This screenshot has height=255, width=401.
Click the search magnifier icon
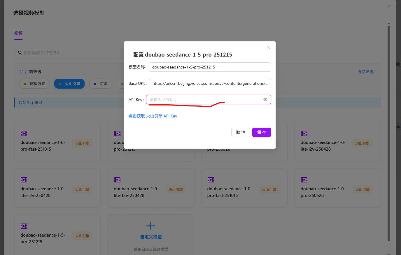[x=20, y=53]
